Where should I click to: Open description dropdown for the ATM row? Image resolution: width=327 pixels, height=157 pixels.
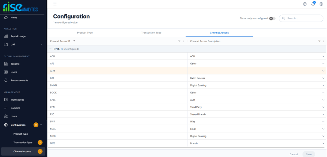(x=323, y=71)
